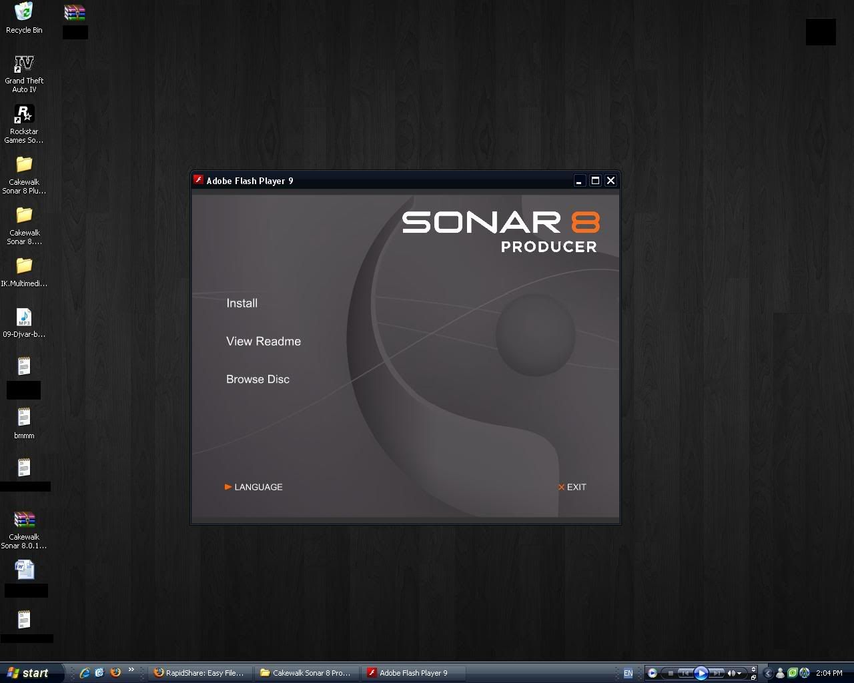The height and width of the screenshot is (683, 854).
Task: Click the Windows Media Player toolbar logo
Action: click(x=653, y=673)
